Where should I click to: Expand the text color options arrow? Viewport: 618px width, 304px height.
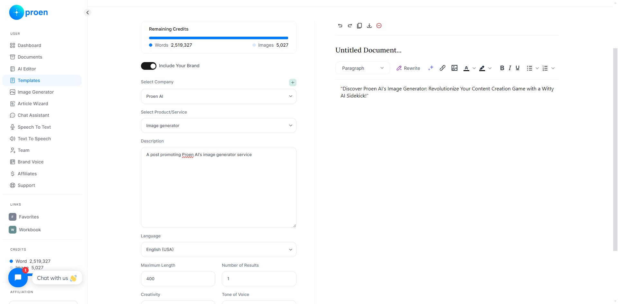(x=474, y=68)
